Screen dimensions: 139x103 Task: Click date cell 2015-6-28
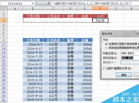[x=33, y=76]
